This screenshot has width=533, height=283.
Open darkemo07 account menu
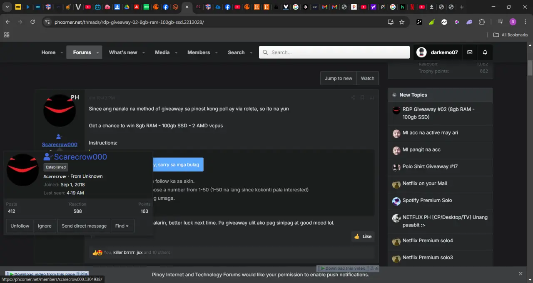point(437,52)
